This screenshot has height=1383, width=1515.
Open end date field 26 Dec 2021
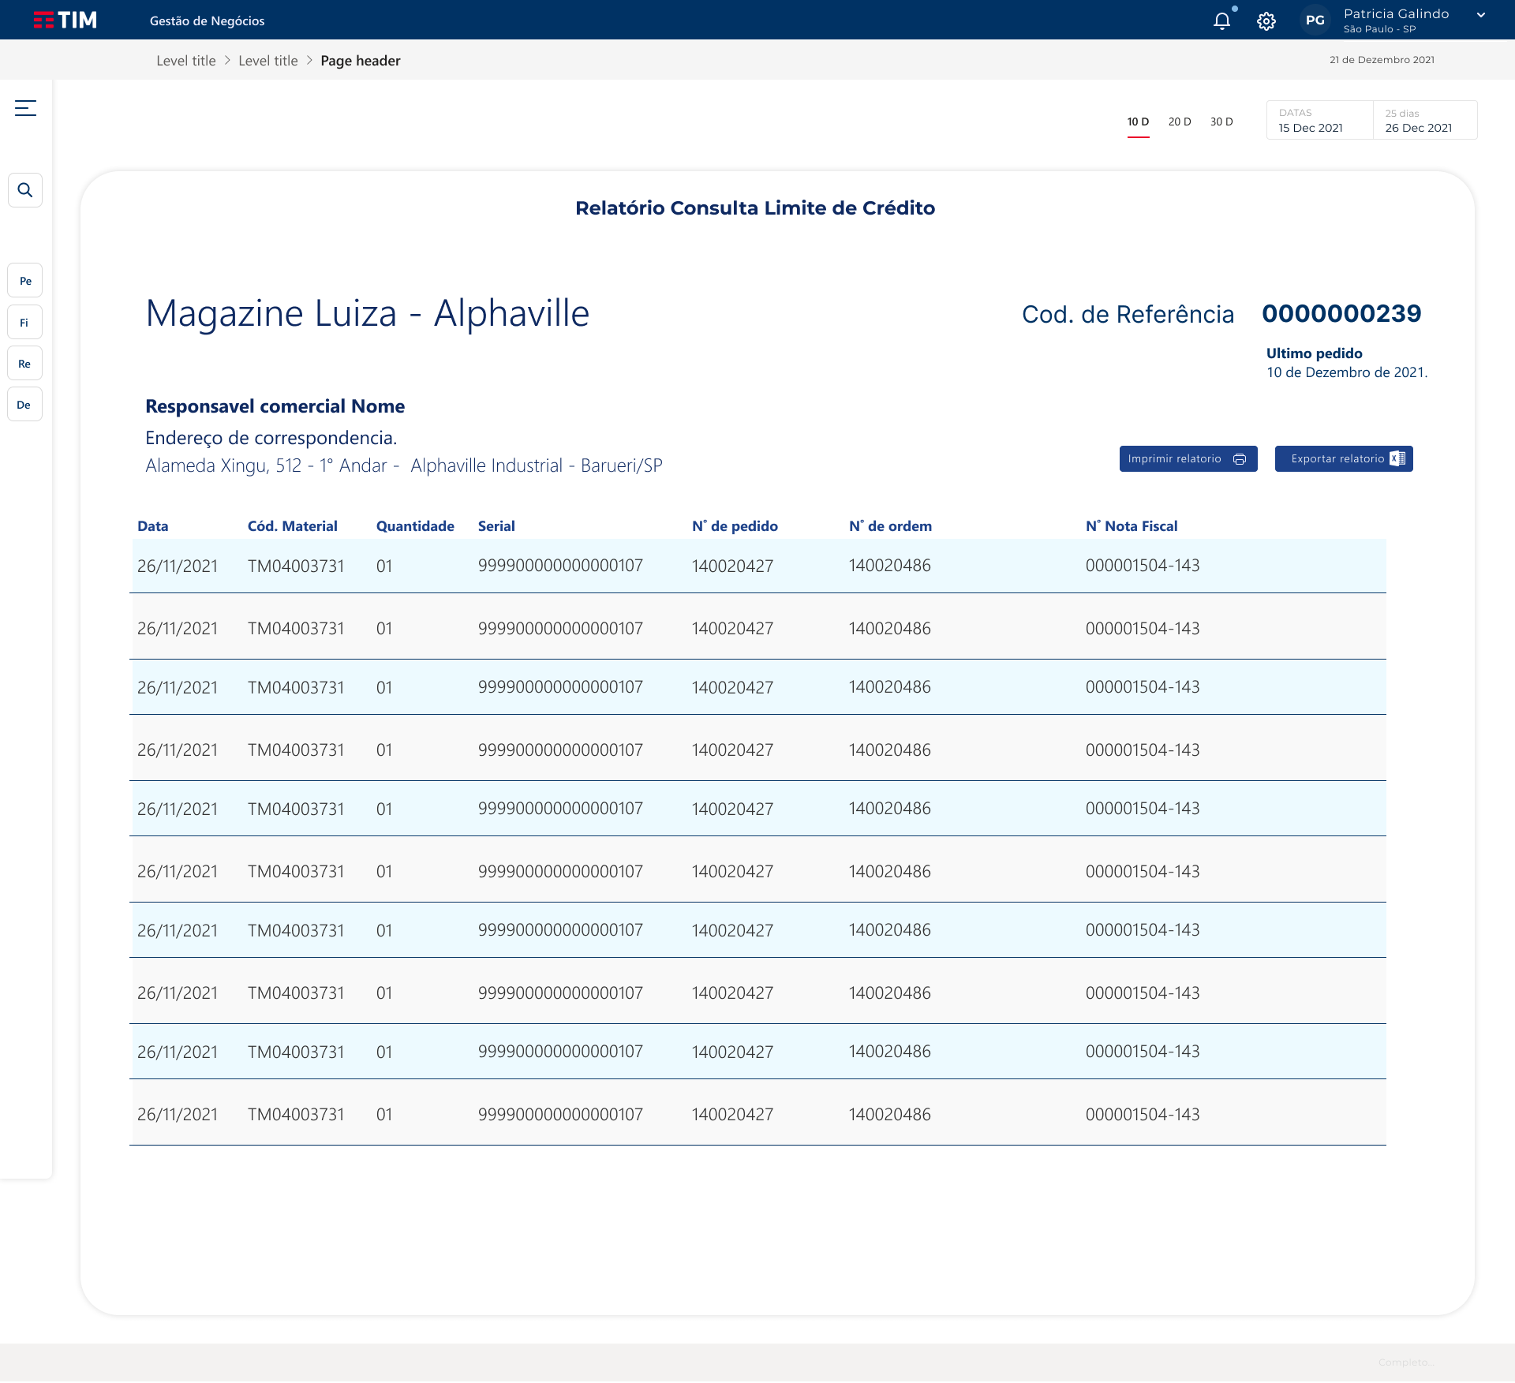[x=1425, y=120]
